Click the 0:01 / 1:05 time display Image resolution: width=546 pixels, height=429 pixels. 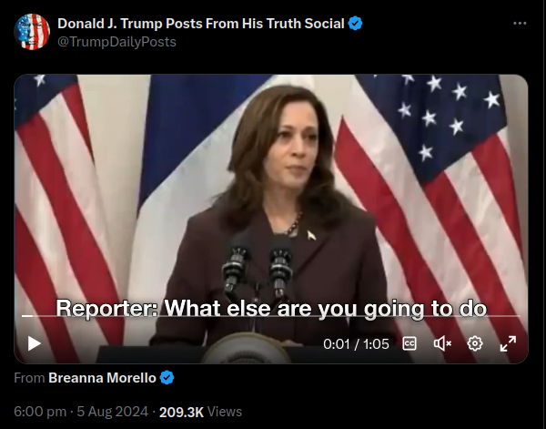(x=356, y=344)
